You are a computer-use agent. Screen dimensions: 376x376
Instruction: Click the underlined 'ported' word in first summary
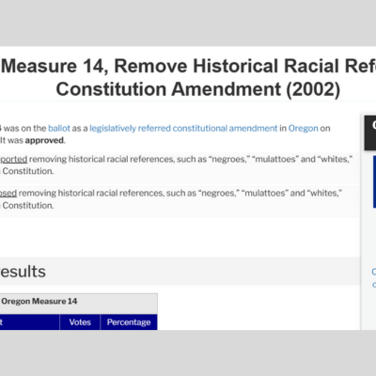(13, 160)
